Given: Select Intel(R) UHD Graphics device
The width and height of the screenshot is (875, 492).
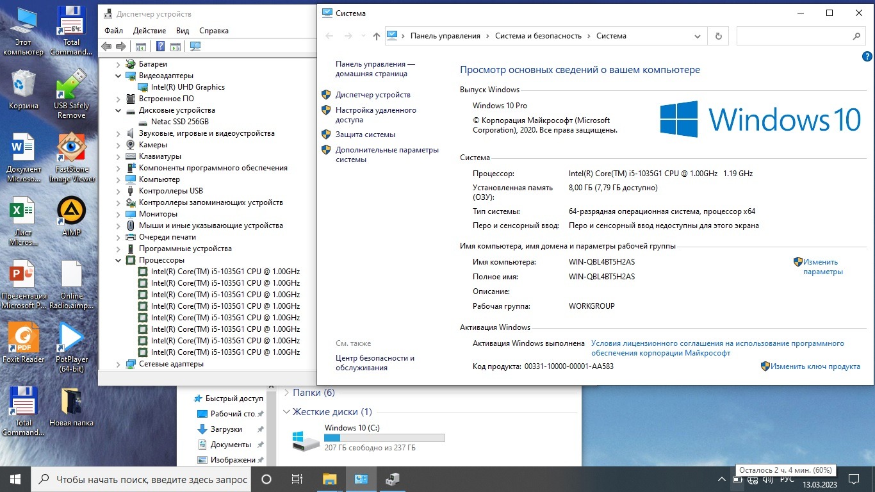Looking at the screenshot, I should coord(188,87).
